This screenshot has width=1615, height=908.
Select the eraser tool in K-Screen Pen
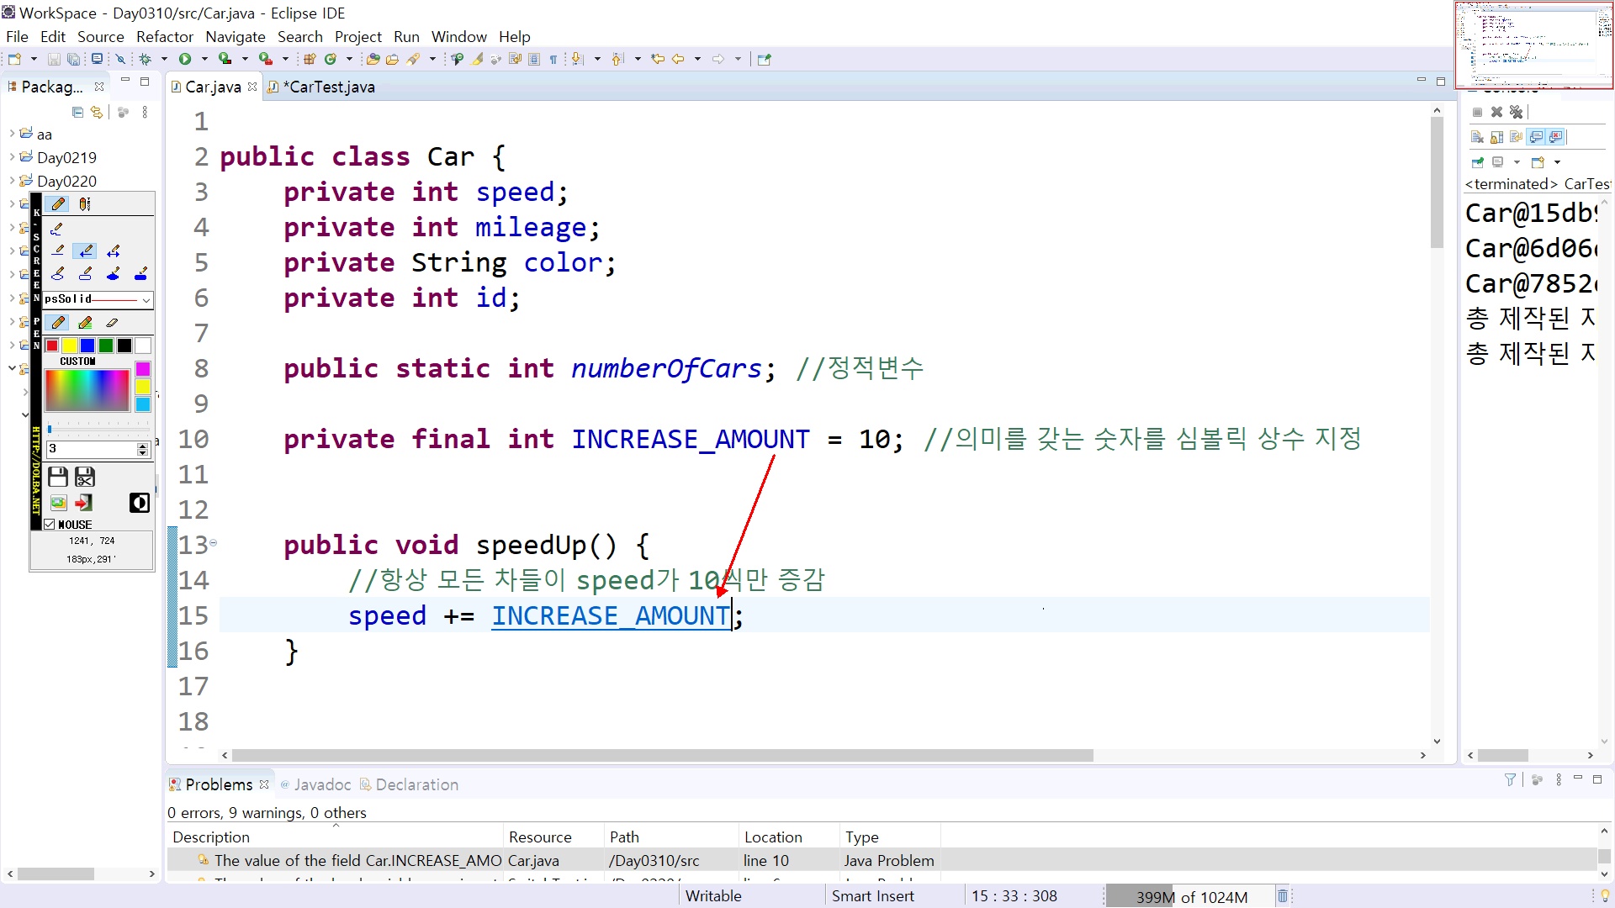click(113, 323)
